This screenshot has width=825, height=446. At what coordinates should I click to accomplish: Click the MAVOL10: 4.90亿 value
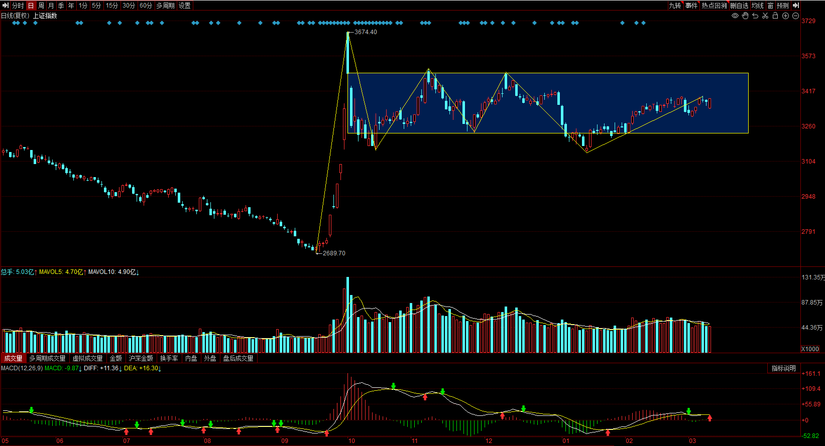pyautogui.click(x=112, y=272)
